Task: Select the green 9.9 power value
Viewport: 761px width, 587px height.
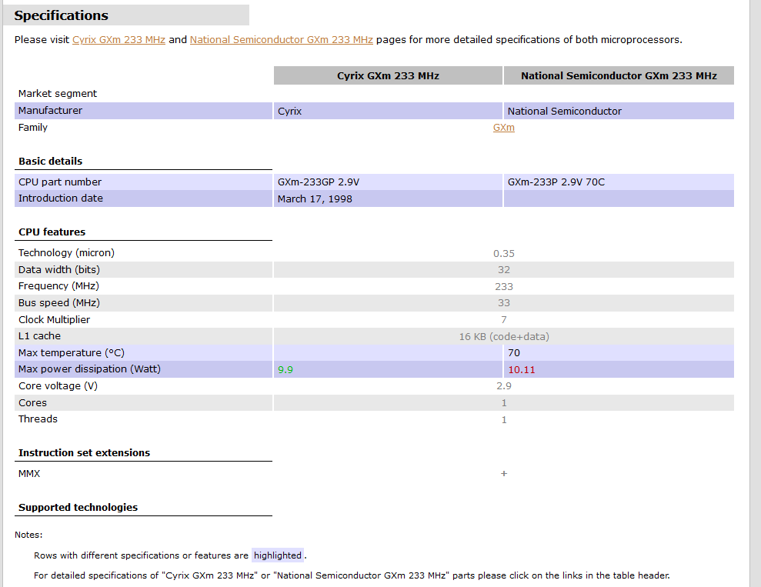Action: pyautogui.click(x=285, y=370)
